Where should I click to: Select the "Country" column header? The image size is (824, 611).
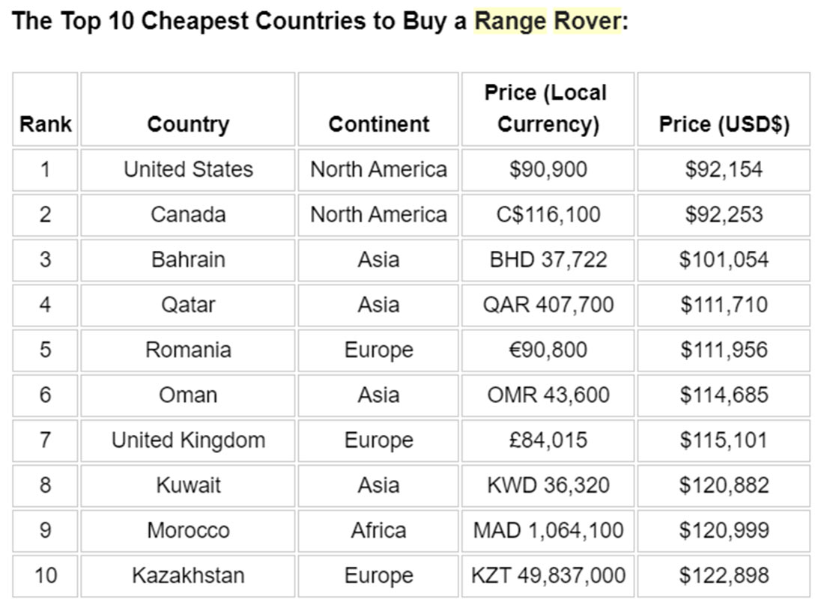[188, 124]
